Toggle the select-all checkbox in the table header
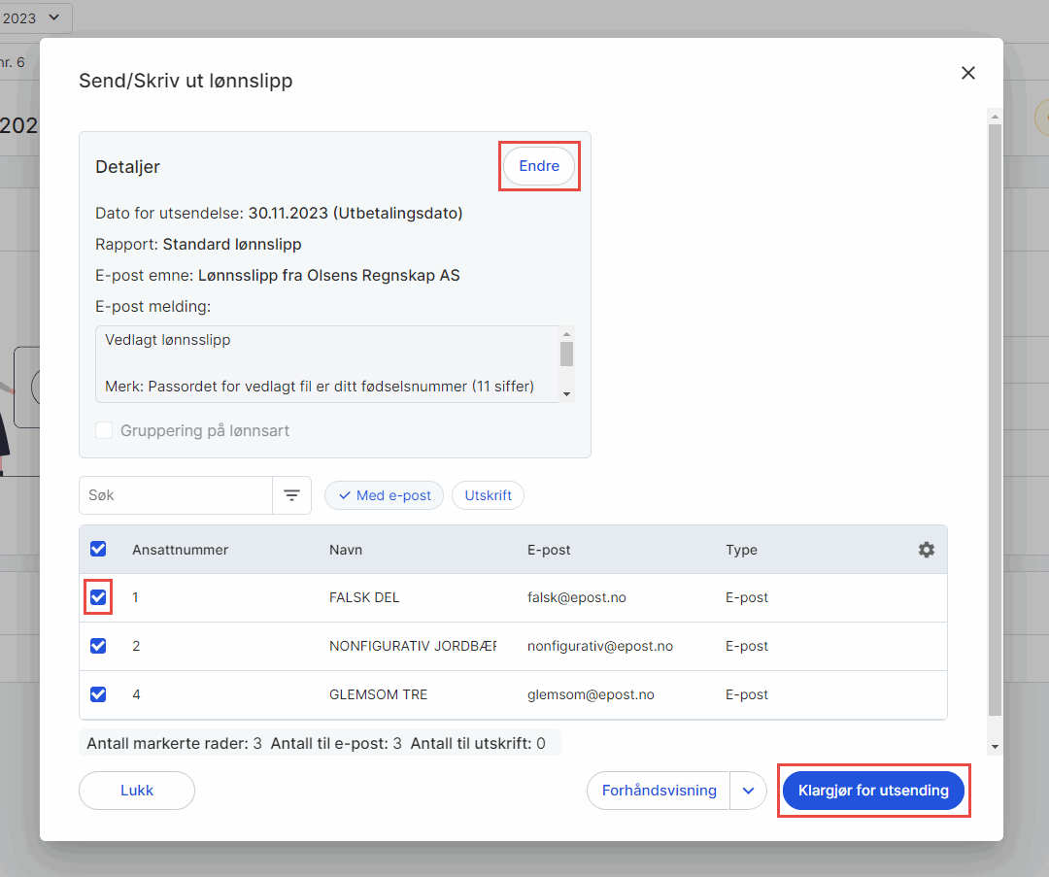Image resolution: width=1049 pixels, height=877 pixels. pyautogui.click(x=98, y=549)
